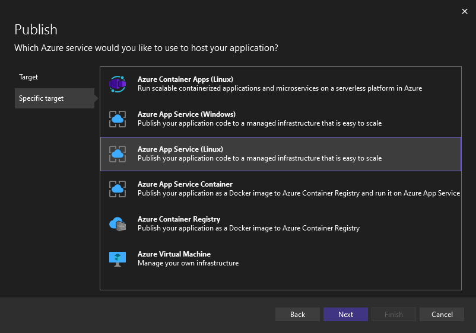Close the Publish dialog with X
This screenshot has height=333, width=476.
click(464, 11)
